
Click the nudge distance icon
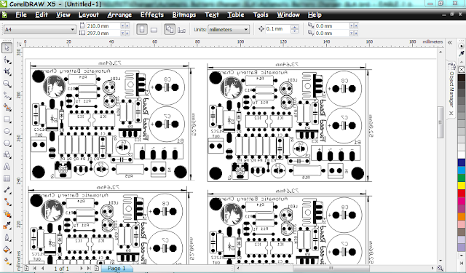(x=261, y=29)
